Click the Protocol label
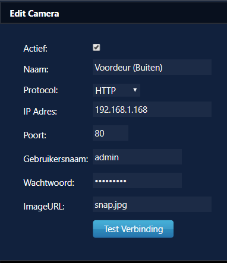 [40, 90]
